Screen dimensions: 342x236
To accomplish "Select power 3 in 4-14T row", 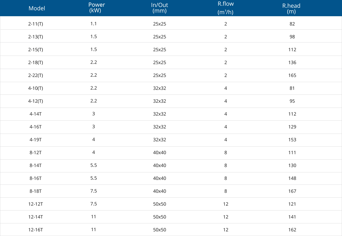I will point(94,114).
